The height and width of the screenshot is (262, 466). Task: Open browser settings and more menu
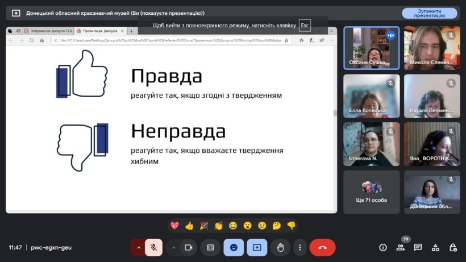[x=332, y=40]
